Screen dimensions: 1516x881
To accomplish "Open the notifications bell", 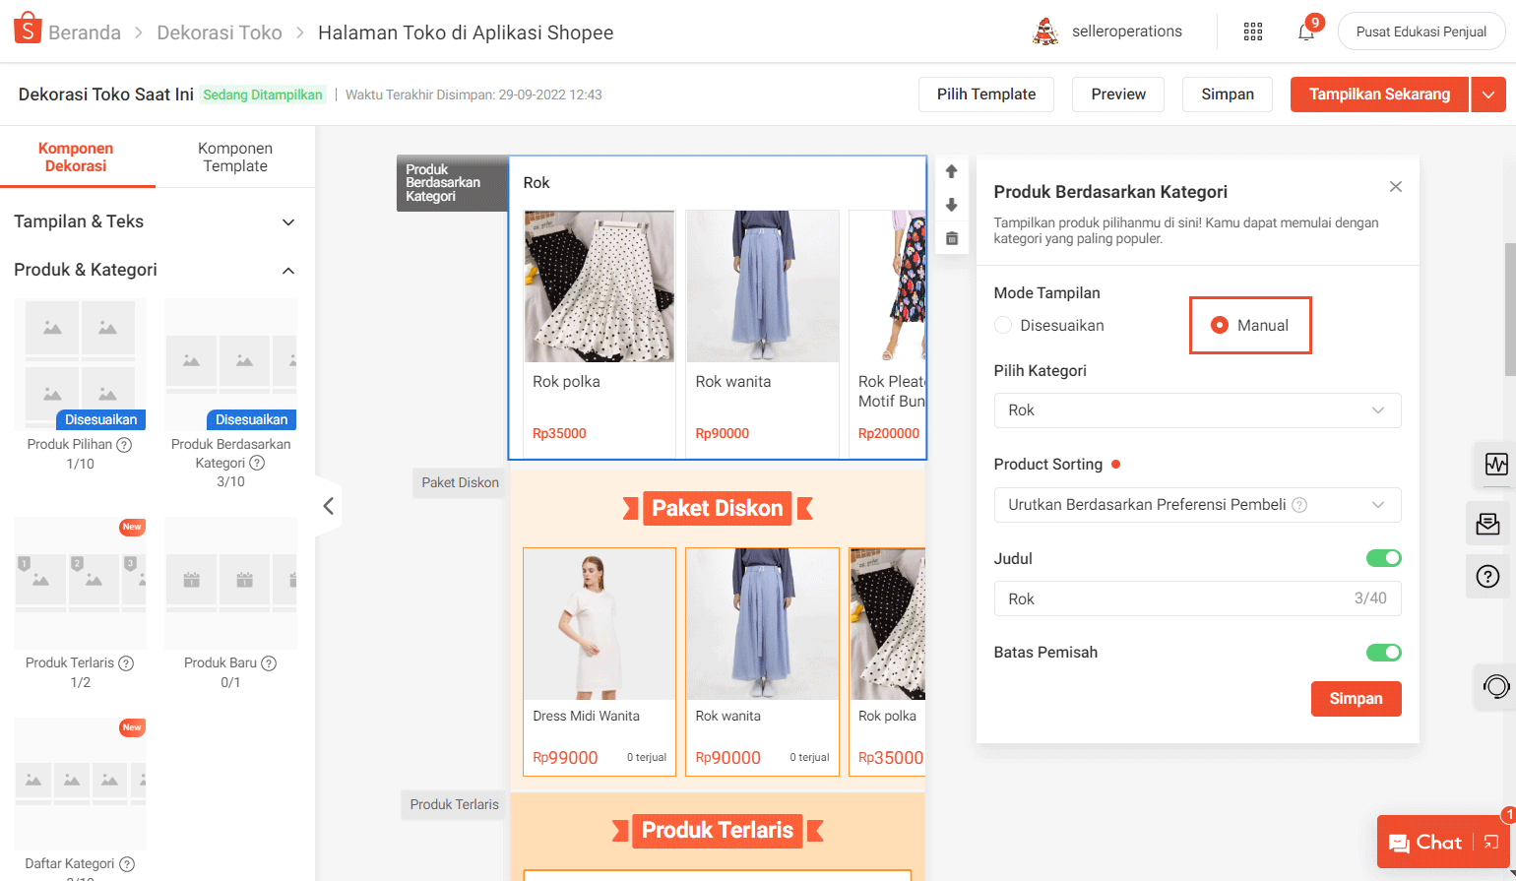I will 1306,31.
